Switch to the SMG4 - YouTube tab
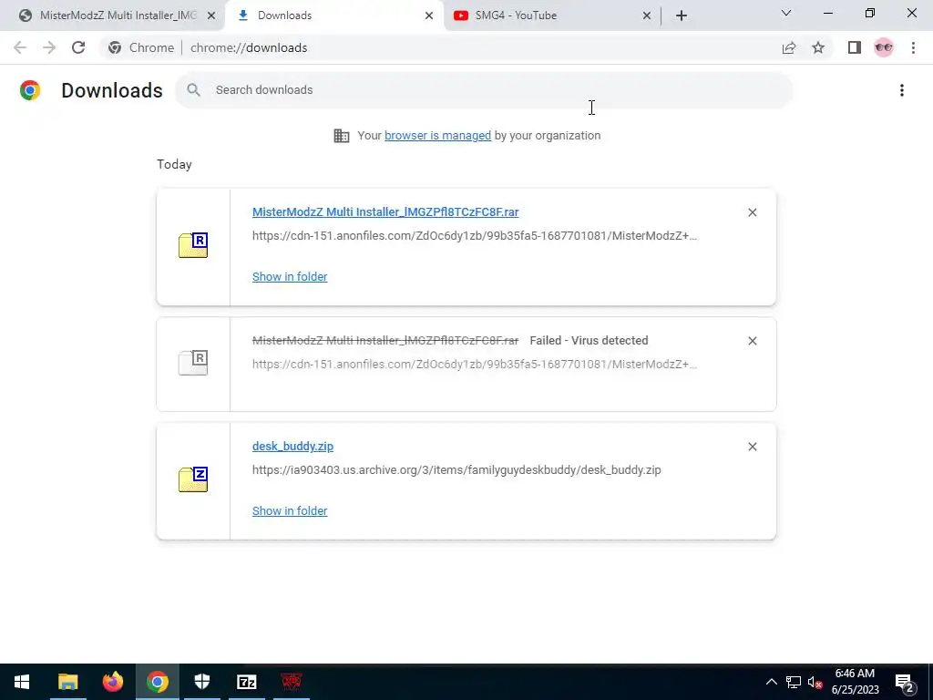The height and width of the screenshot is (700, 933). 551,15
